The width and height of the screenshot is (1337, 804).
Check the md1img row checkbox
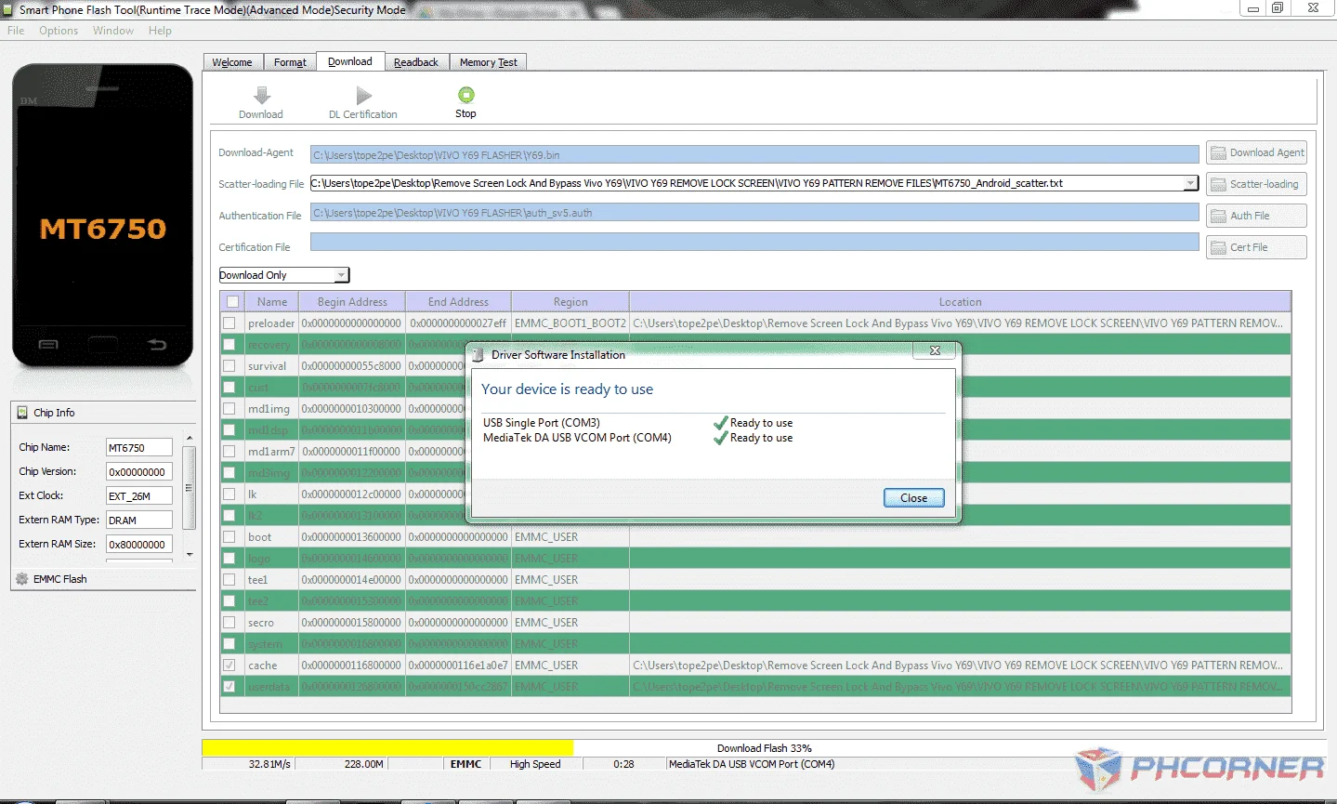[229, 408]
